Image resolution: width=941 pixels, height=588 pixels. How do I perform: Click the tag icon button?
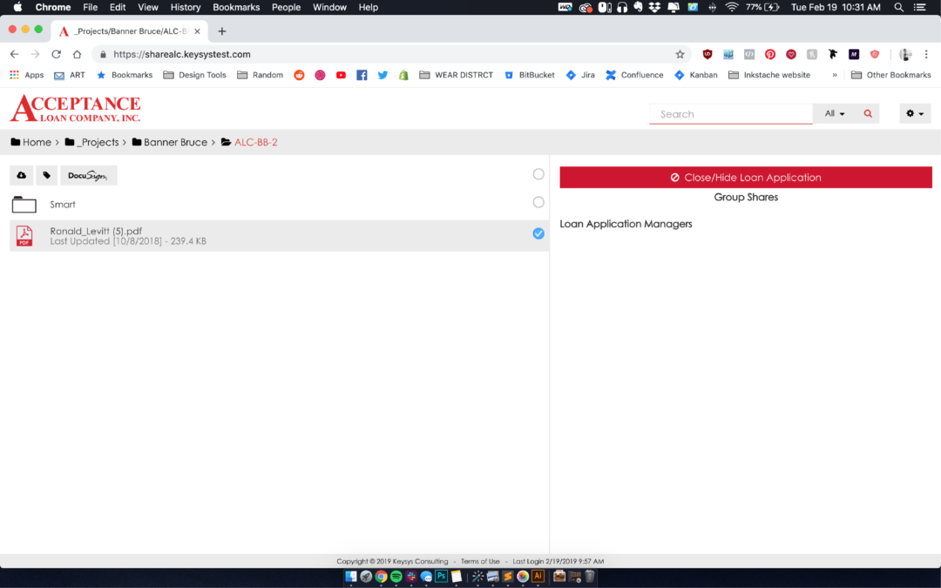pyautogui.click(x=46, y=175)
